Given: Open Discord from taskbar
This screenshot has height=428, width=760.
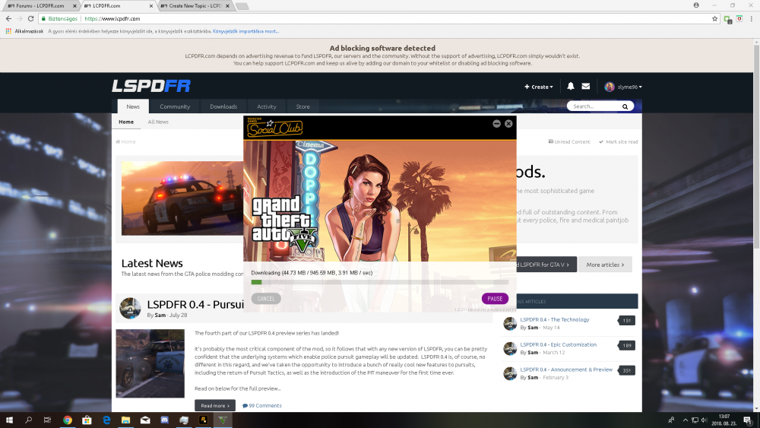Looking at the screenshot, I should (164, 420).
